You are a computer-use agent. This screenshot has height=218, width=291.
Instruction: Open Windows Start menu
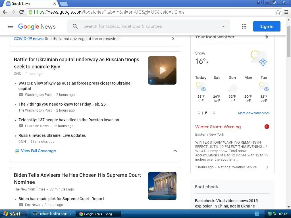click(13, 214)
